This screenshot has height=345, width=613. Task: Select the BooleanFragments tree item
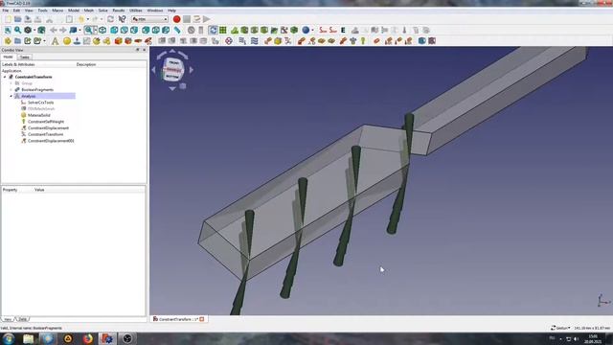(x=37, y=89)
